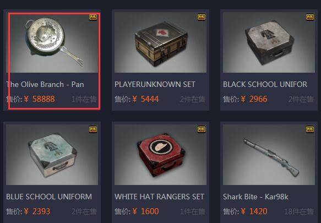The width and height of the screenshot is (321, 223).
Task: Open Shark Bite - Kar98k title link
Action: coord(255,197)
